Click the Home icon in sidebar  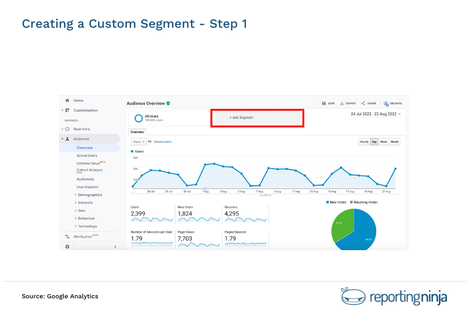(x=68, y=100)
